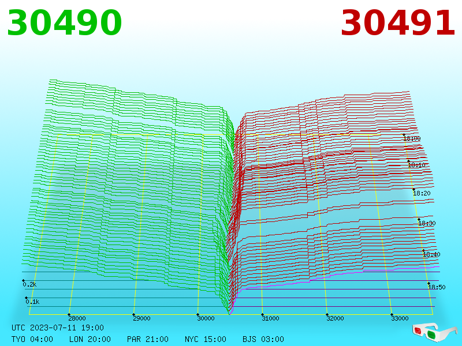Click the 3D anaglyph glasses icon
Image resolution: width=462 pixels, height=346 pixels.
click(x=435, y=332)
